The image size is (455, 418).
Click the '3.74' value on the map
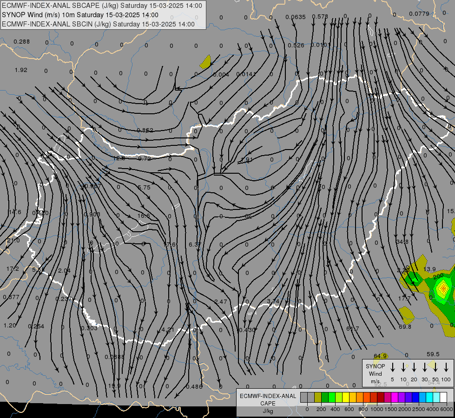coord(273,301)
